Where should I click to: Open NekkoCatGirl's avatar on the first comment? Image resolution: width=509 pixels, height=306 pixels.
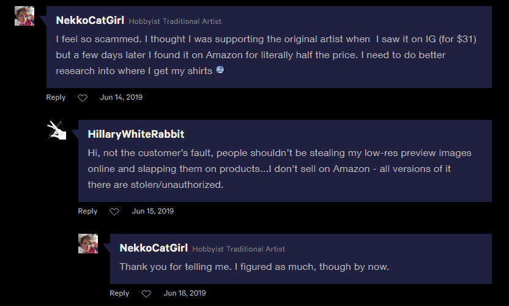24,16
